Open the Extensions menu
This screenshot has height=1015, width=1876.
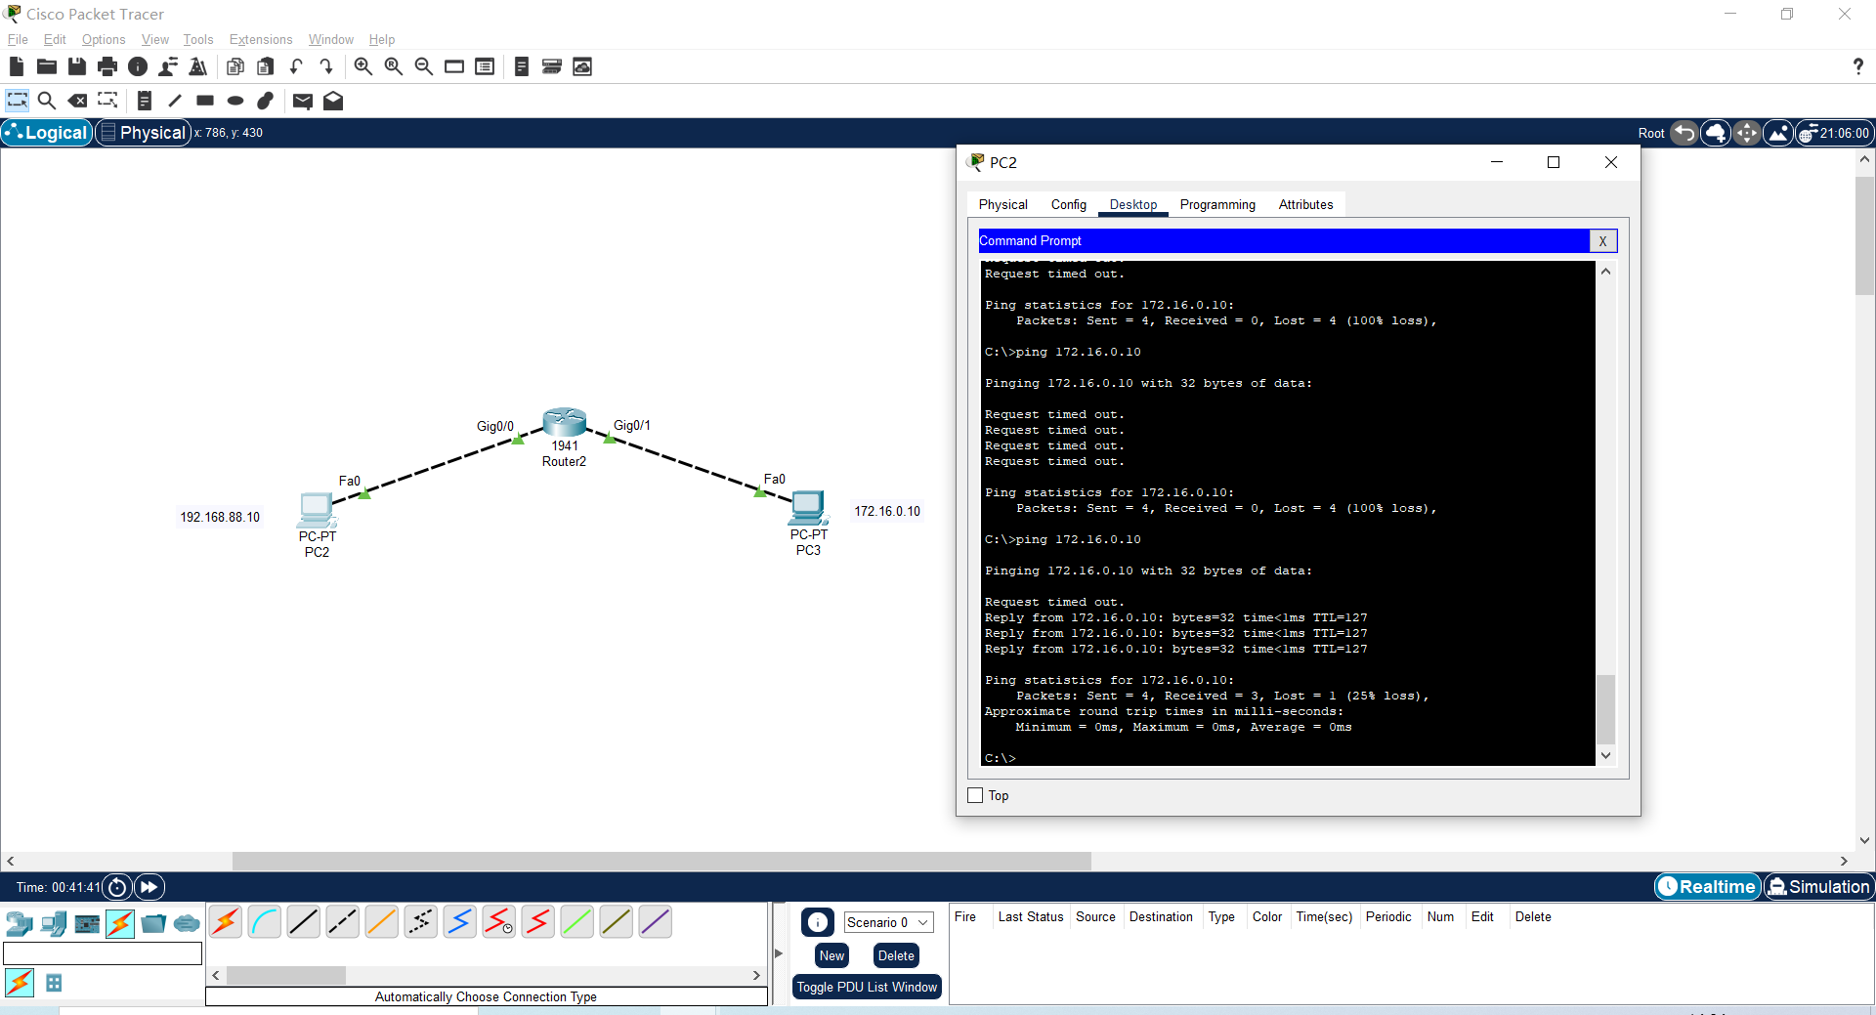[x=261, y=39]
